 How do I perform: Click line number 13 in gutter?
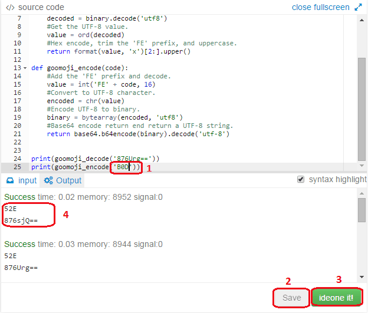tap(17, 68)
